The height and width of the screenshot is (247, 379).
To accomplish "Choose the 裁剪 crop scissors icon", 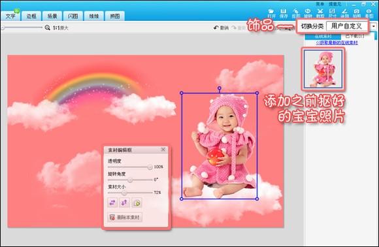I will (x=320, y=13).
